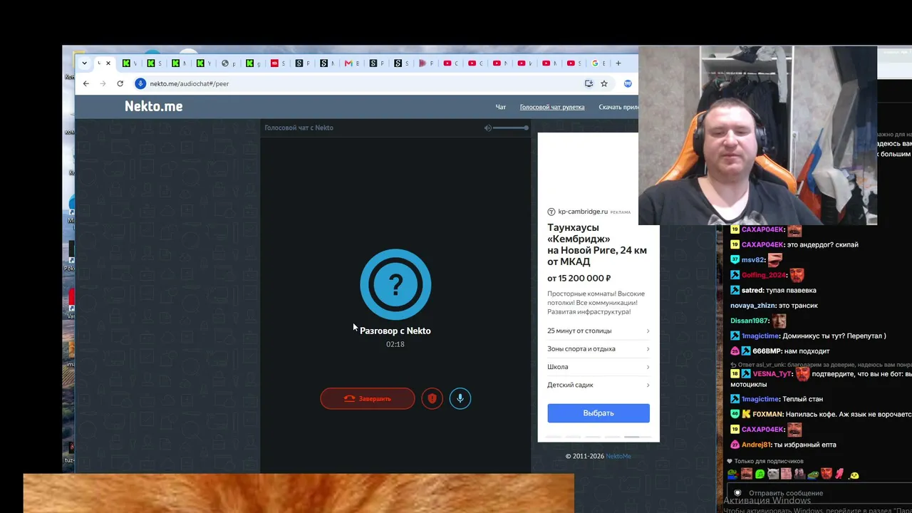End the call with the Завершить button

(368, 398)
